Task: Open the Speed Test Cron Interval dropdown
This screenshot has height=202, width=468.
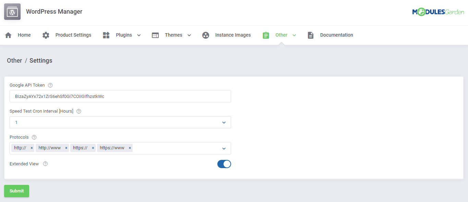Action: click(120, 122)
